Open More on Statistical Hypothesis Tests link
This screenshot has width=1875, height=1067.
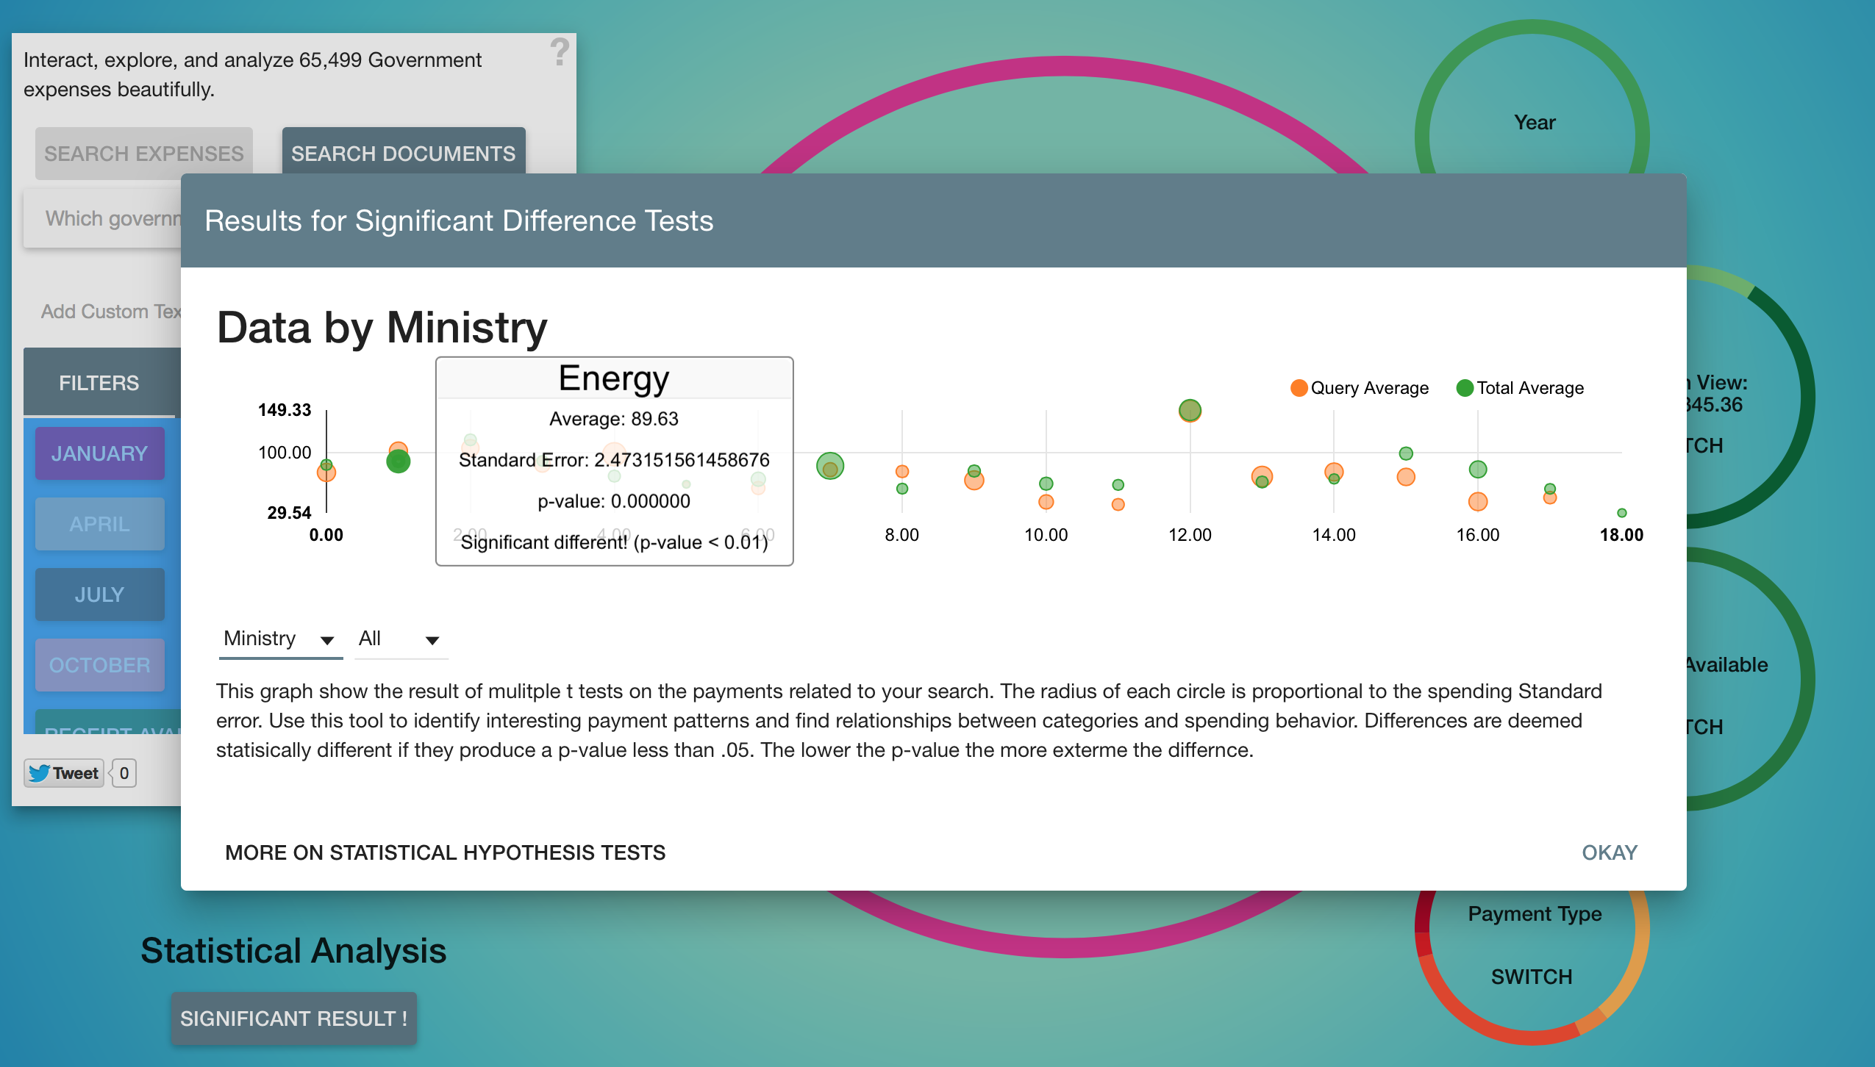(x=445, y=852)
